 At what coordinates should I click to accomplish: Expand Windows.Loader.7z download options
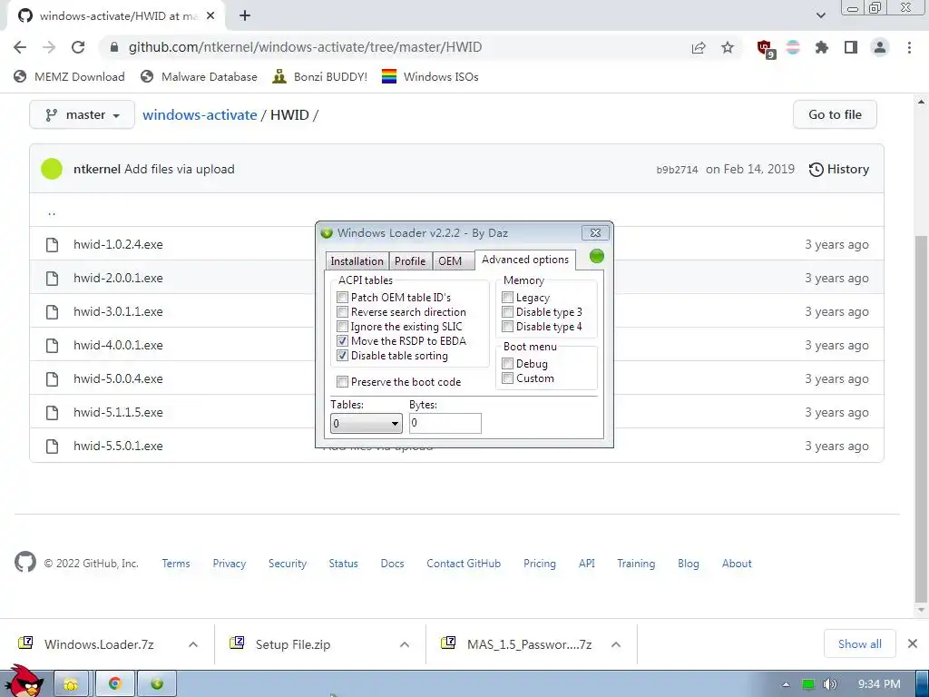tap(193, 644)
